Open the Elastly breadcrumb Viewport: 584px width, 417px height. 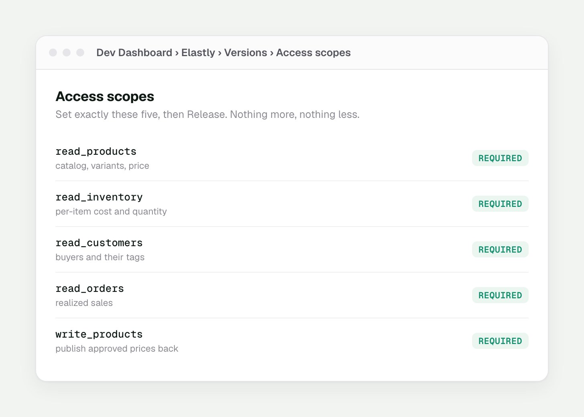pyautogui.click(x=198, y=53)
